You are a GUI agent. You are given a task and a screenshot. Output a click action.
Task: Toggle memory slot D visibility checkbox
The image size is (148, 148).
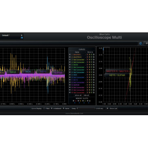point(88,101)
